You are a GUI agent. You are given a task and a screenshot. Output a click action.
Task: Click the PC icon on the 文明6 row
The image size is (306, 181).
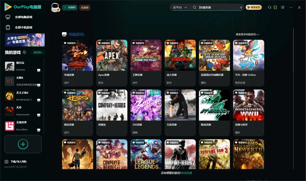click(39, 85)
